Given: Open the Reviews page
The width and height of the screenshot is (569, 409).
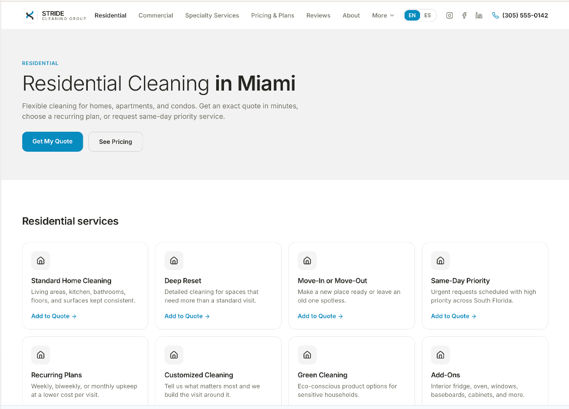Looking at the screenshot, I should click(318, 15).
